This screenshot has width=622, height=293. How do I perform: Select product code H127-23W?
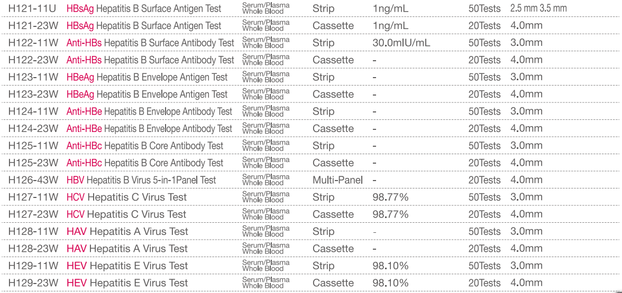coord(33,214)
